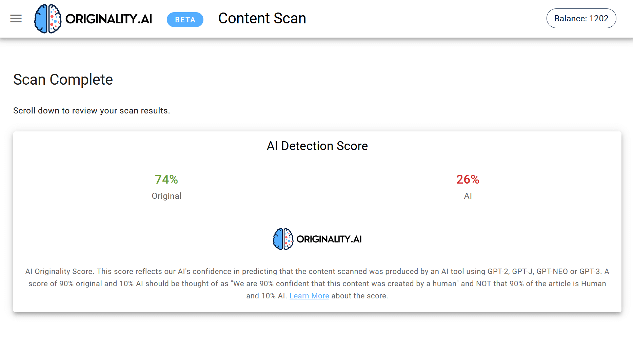This screenshot has width=633, height=358.
Task: Click the percent sign of the green score
Action: (174, 179)
